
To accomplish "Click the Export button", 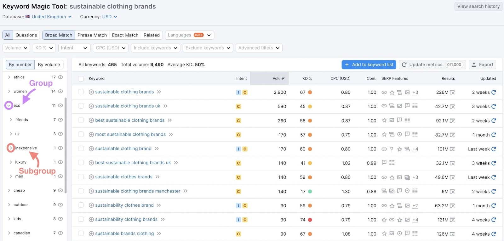I will click(x=482, y=64).
